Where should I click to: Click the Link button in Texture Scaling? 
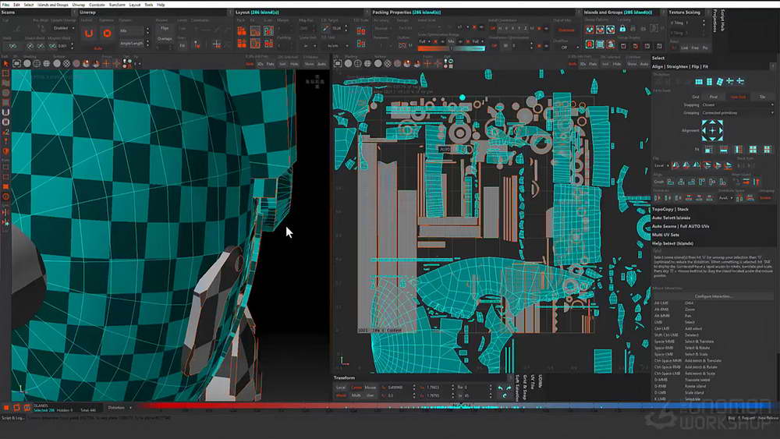[x=685, y=48]
